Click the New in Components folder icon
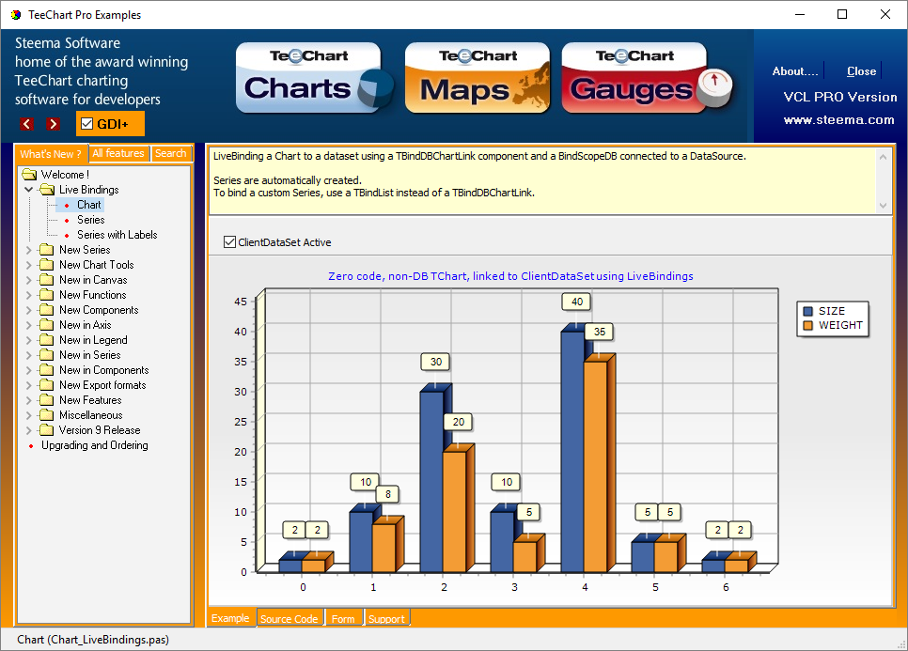 pyautogui.click(x=46, y=370)
